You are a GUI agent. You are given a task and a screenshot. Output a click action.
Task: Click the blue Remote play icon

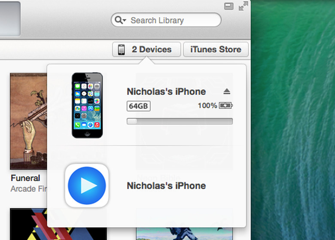(87, 185)
